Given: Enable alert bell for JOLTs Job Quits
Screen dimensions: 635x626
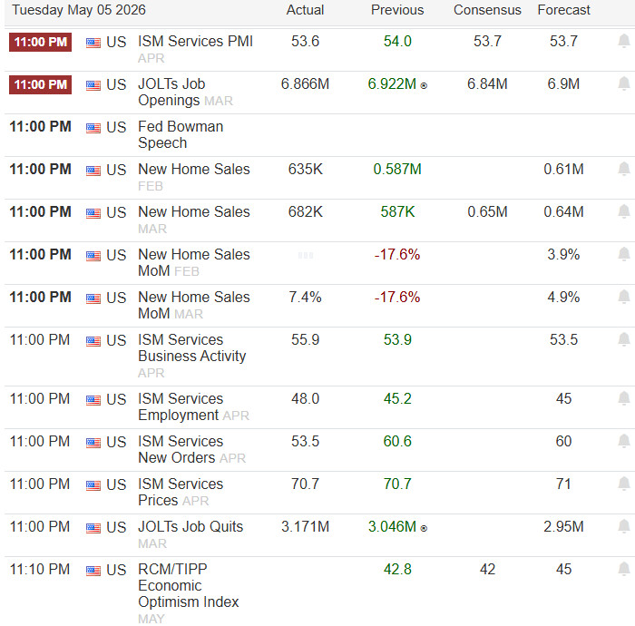Looking at the screenshot, I should [624, 526].
